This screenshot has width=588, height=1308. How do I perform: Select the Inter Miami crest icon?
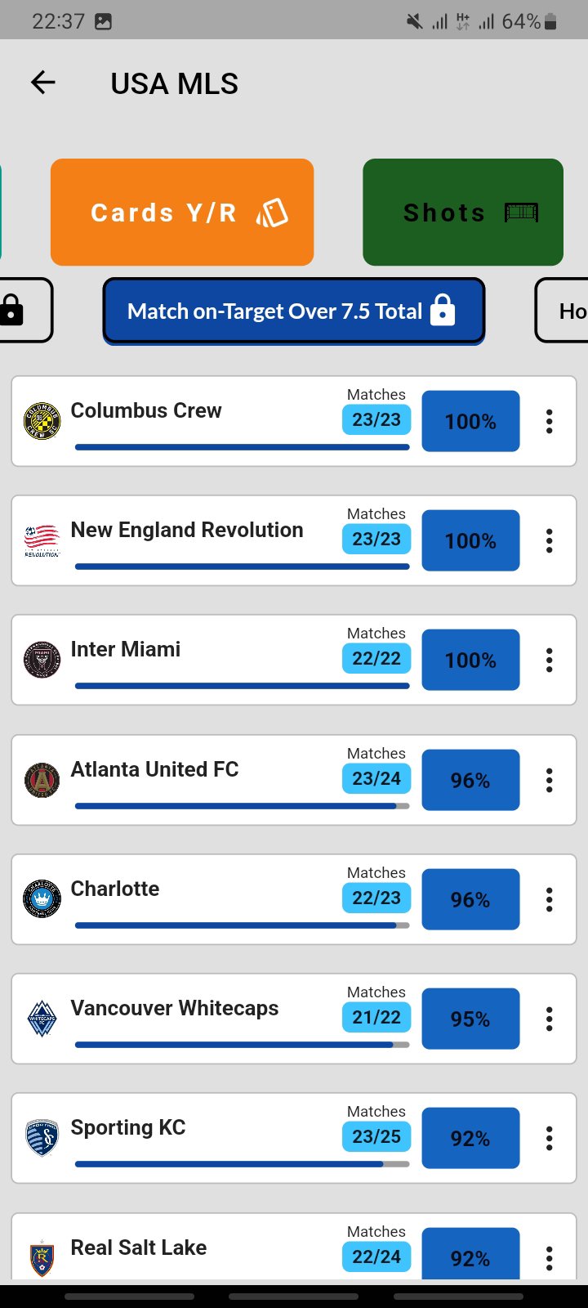(x=42, y=660)
